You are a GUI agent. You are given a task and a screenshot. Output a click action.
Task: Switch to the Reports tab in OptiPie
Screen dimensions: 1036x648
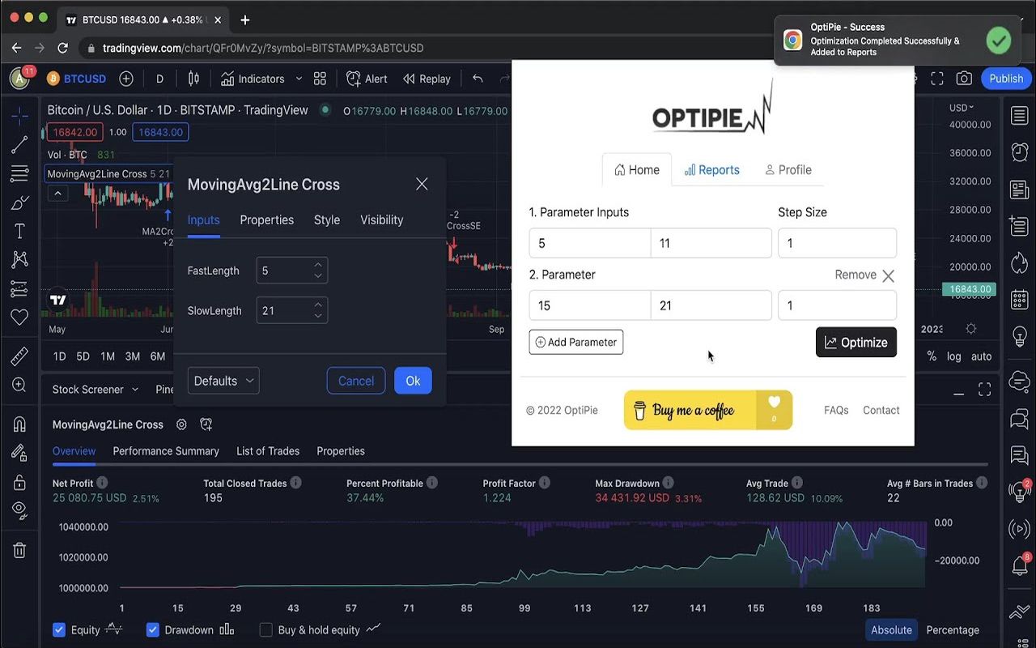tap(711, 169)
